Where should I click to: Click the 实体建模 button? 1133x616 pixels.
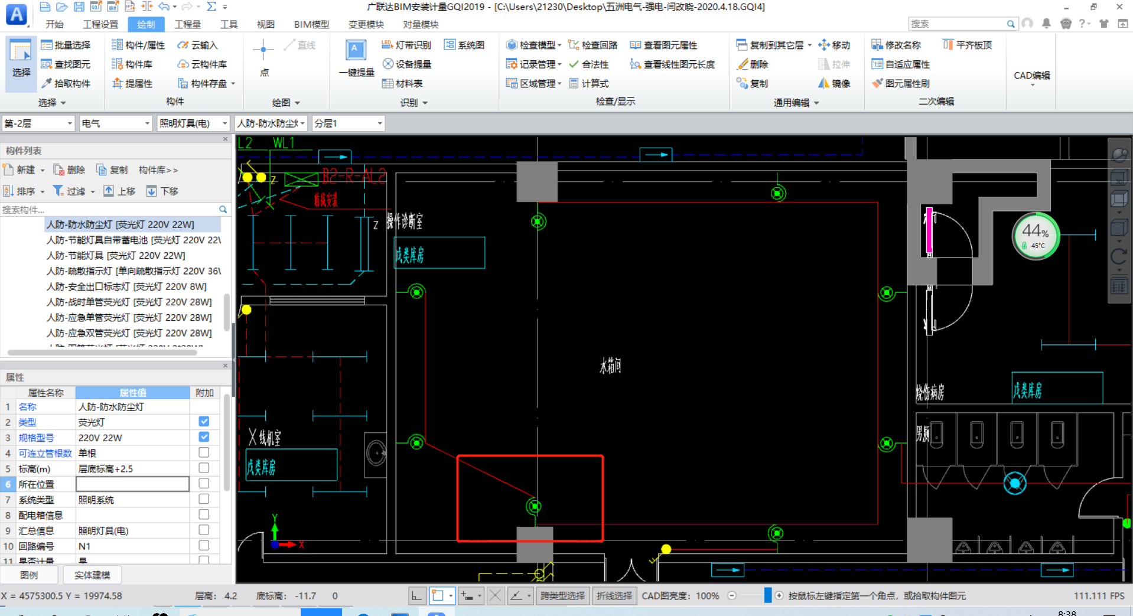(92, 575)
